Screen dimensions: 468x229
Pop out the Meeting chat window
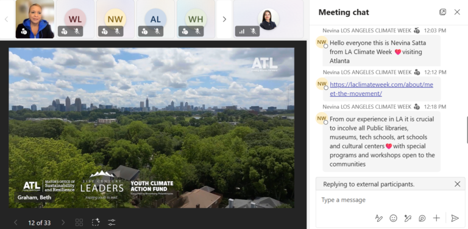point(442,12)
